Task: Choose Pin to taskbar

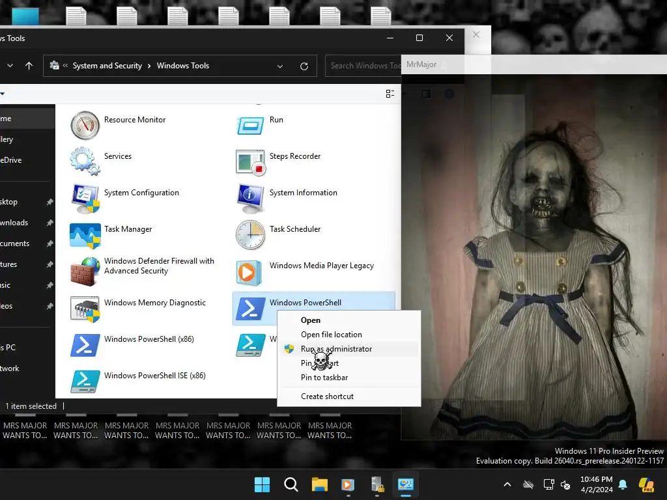Action: click(349, 378)
